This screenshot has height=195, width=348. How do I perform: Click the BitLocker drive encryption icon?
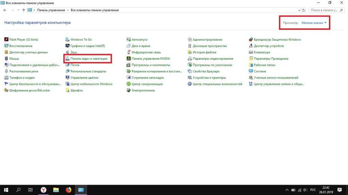(x=6, y=90)
